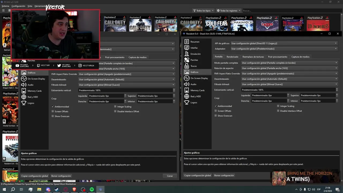Open the Sistema menu

(5, 6)
